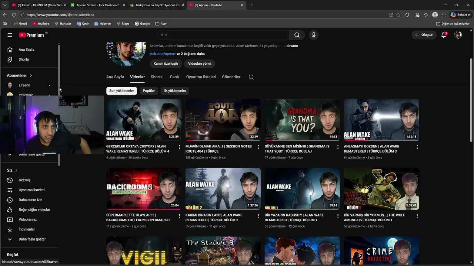
Task: Click the page vertical scrollbar
Action: tap(471, 100)
